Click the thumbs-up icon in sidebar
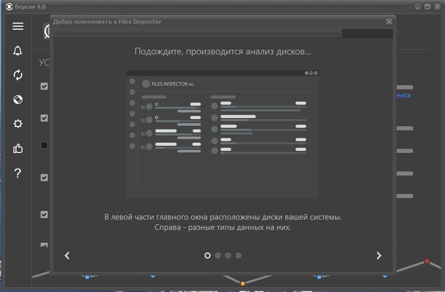Image resolution: width=445 pixels, height=292 pixels. [18, 148]
